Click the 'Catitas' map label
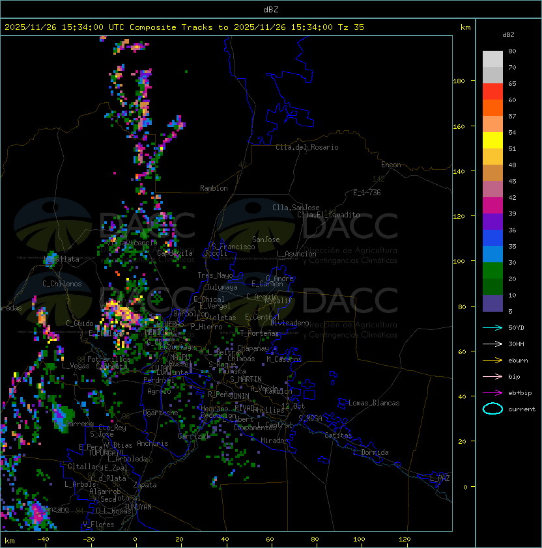 (338, 435)
